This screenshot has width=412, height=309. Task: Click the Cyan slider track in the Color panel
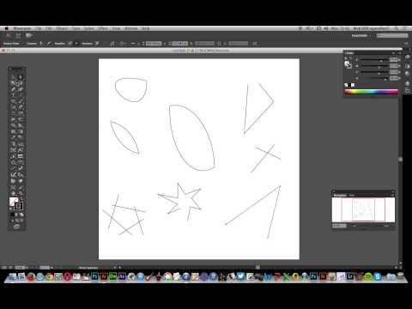click(x=373, y=60)
